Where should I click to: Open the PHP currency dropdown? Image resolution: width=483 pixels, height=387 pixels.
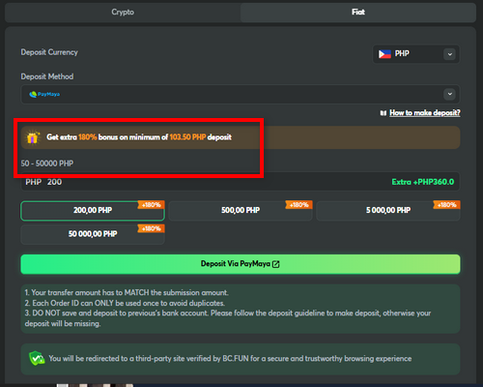click(416, 54)
